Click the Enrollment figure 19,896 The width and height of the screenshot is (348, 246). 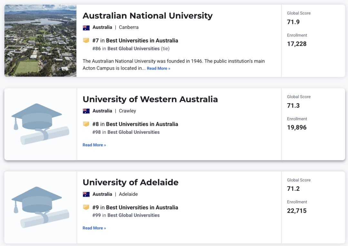pos(297,127)
